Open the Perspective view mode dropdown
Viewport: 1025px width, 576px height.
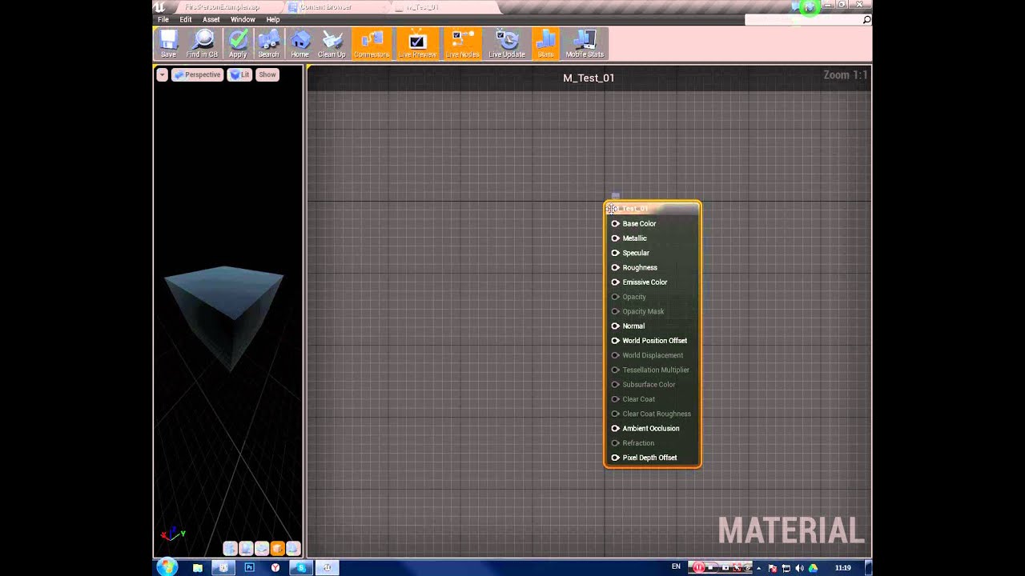click(x=197, y=74)
